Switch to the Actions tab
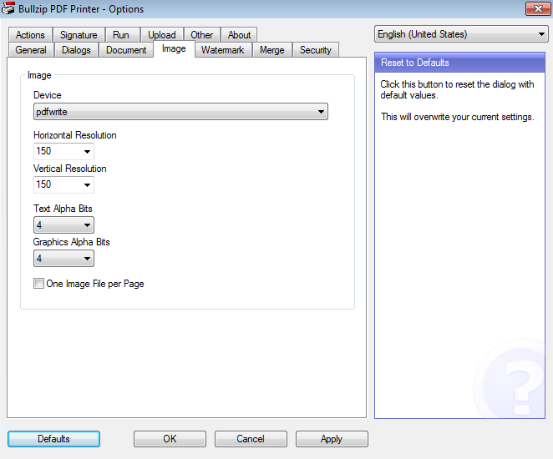 point(30,35)
